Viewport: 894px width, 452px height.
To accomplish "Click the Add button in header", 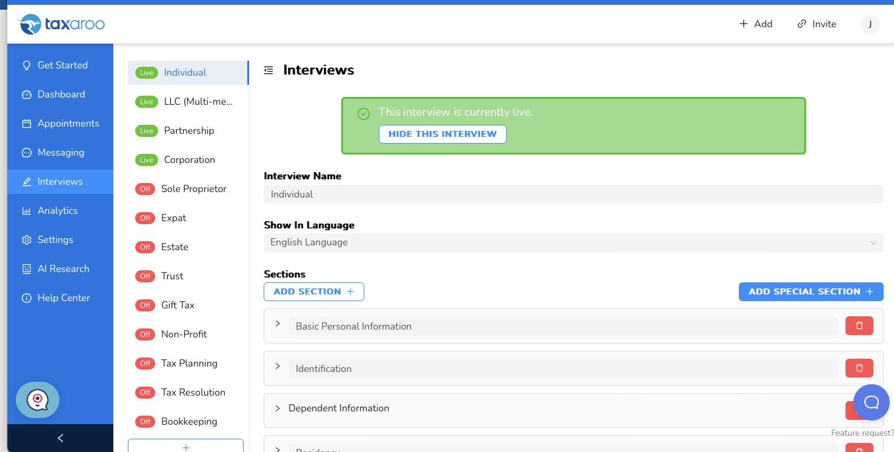I will [x=756, y=24].
